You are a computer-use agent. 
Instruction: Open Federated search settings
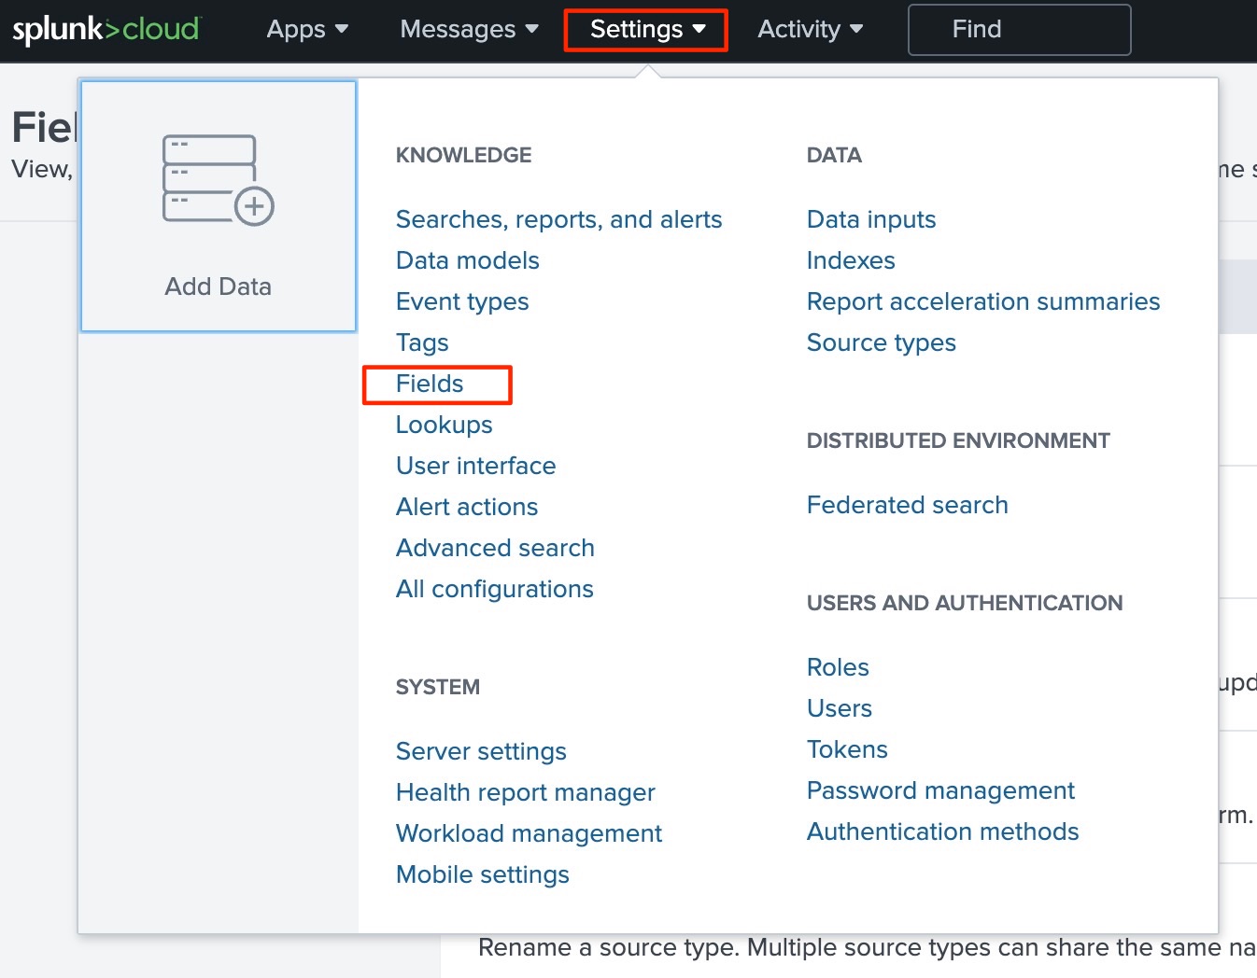coord(907,505)
